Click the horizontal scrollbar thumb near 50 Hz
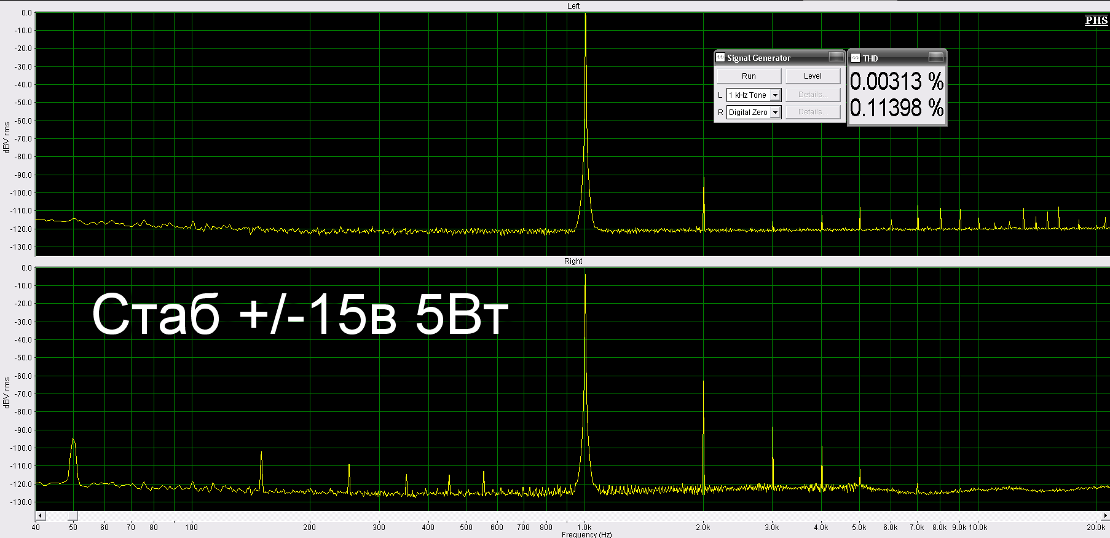Viewport: 1110px width, 538px height. pos(73,515)
